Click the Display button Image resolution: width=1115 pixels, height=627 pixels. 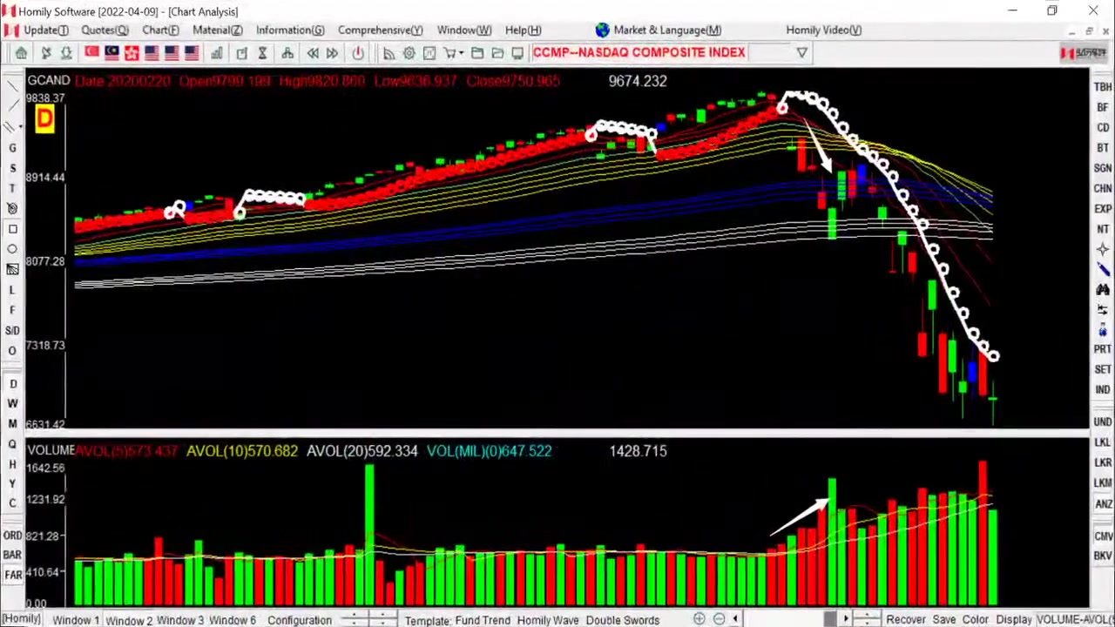[x=1014, y=620]
